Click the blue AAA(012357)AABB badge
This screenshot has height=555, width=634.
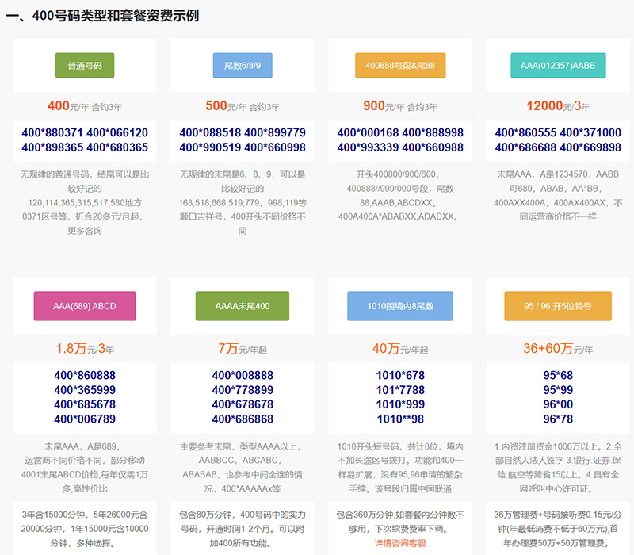pos(558,66)
